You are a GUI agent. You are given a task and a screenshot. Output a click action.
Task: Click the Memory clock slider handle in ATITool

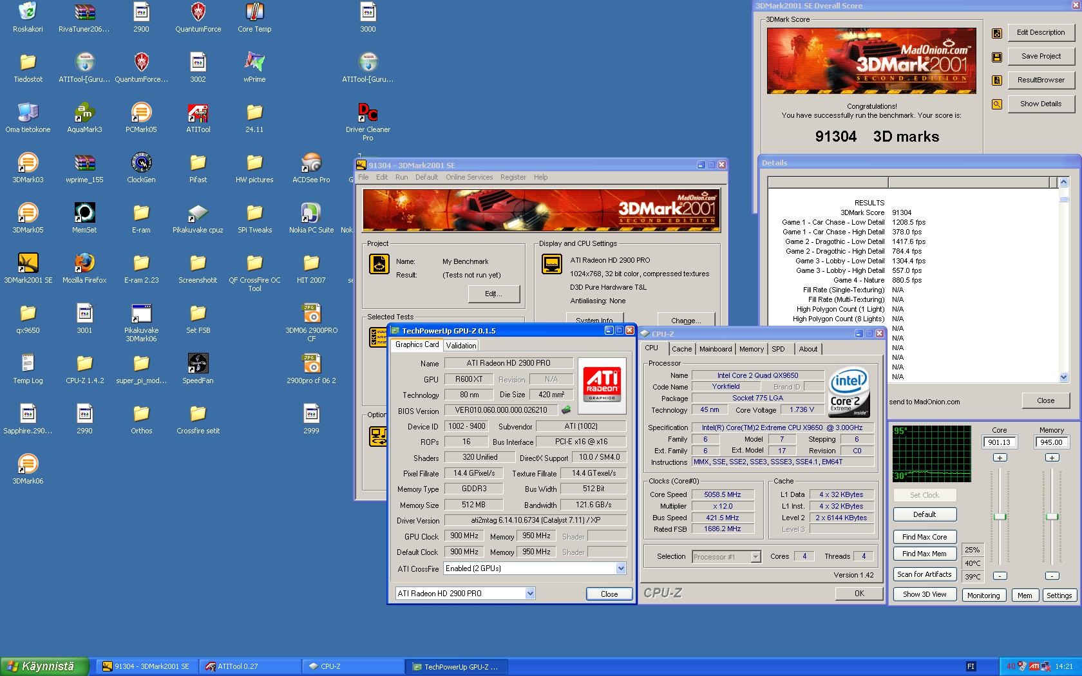(1052, 517)
